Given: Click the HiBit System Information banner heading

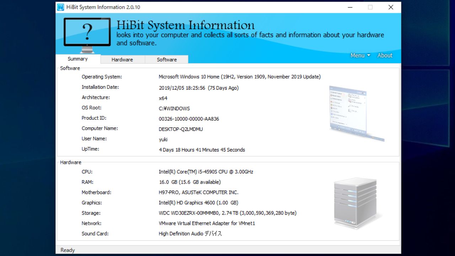Looking at the screenshot, I should 186,25.
